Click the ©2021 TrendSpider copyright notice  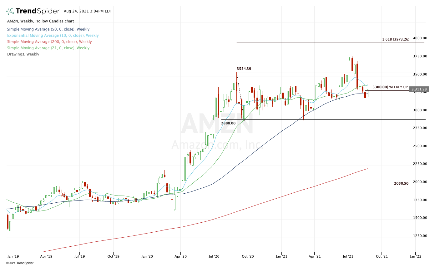pos(20,263)
